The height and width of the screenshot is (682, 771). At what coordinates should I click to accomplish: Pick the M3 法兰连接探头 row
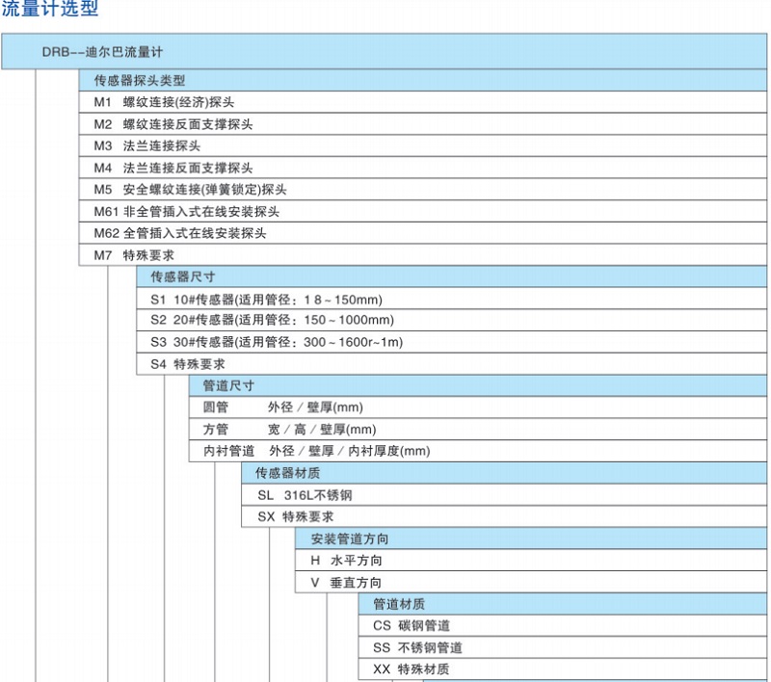pos(146,146)
